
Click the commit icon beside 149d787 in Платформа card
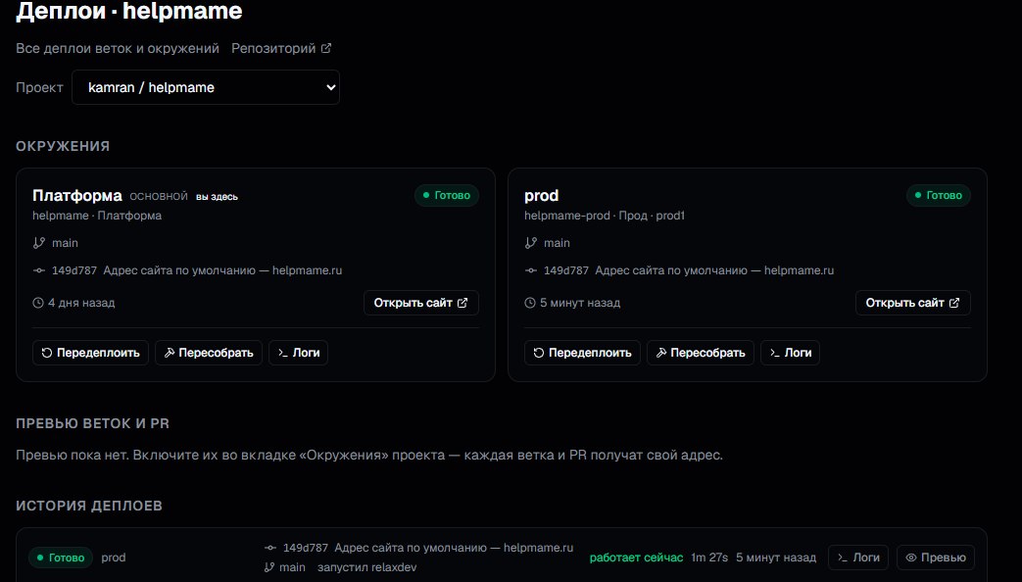tap(39, 270)
